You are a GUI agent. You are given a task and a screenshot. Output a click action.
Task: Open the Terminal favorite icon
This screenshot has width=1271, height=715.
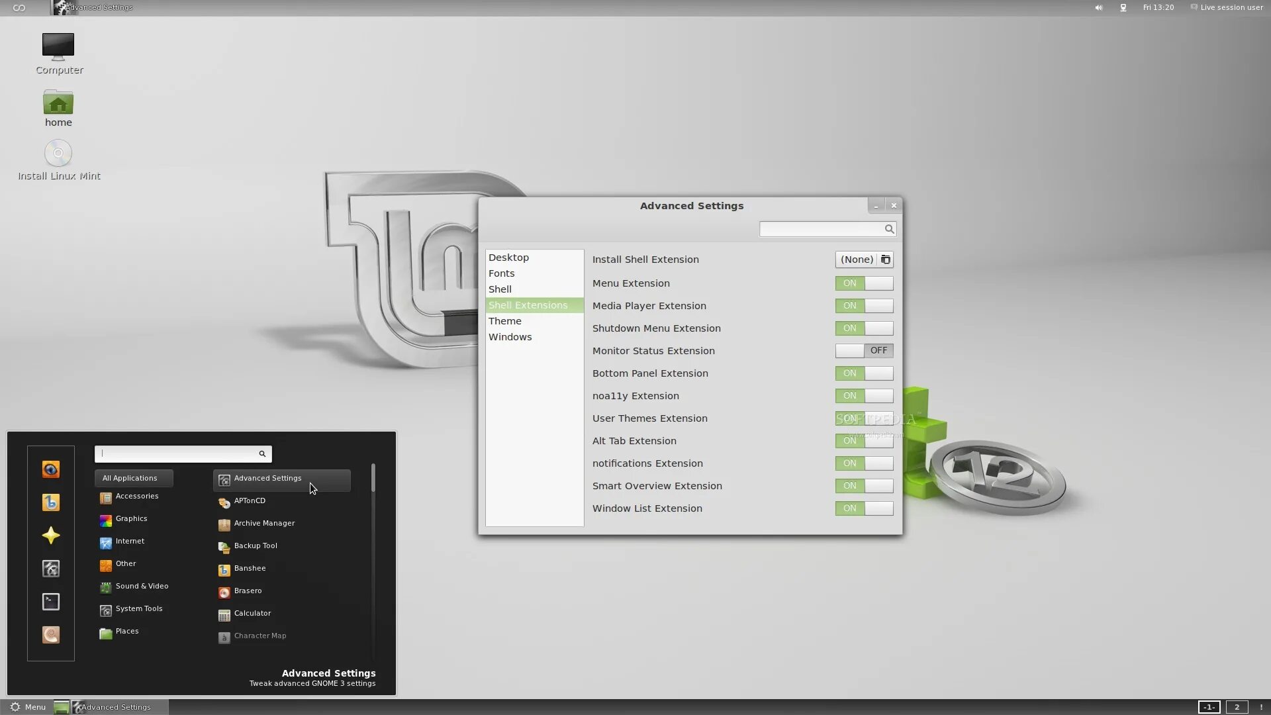[50, 602]
